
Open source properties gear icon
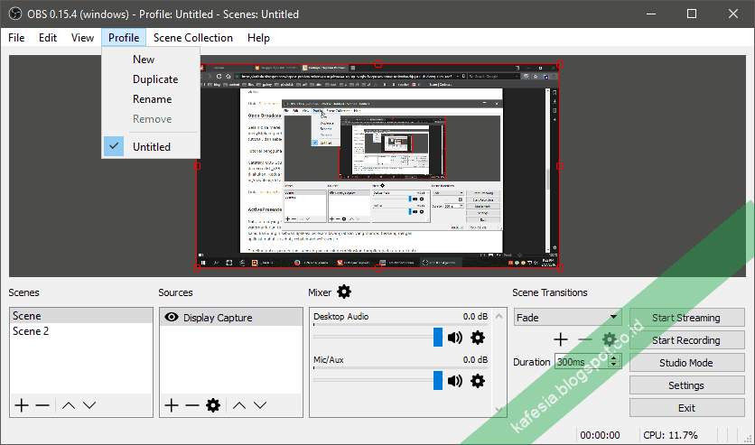pos(213,405)
